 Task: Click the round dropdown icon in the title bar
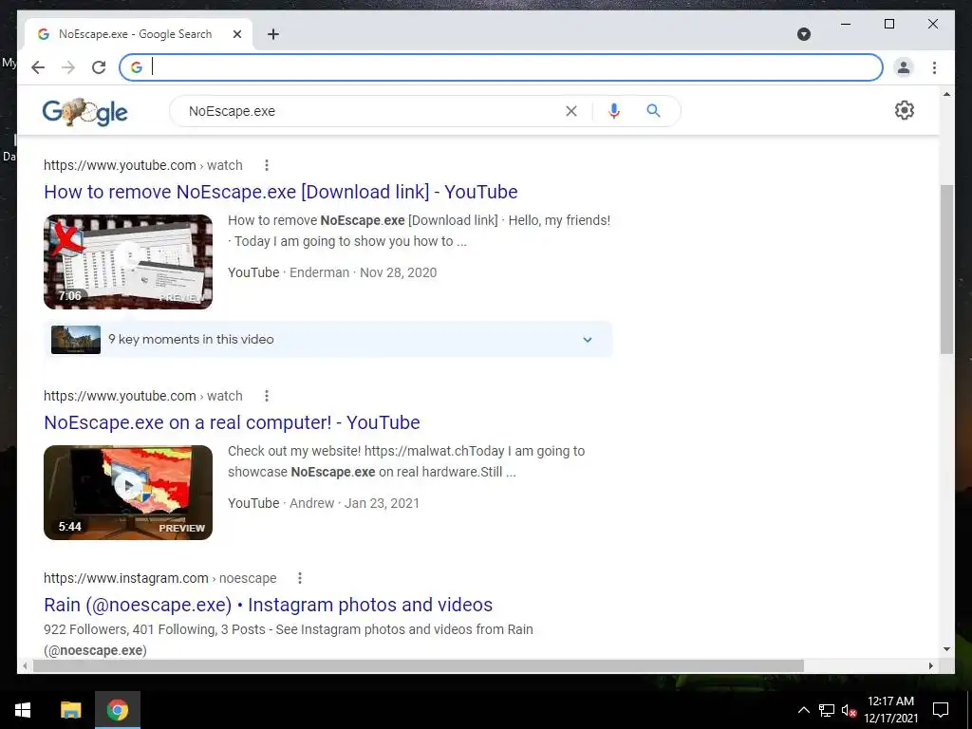[x=803, y=34]
